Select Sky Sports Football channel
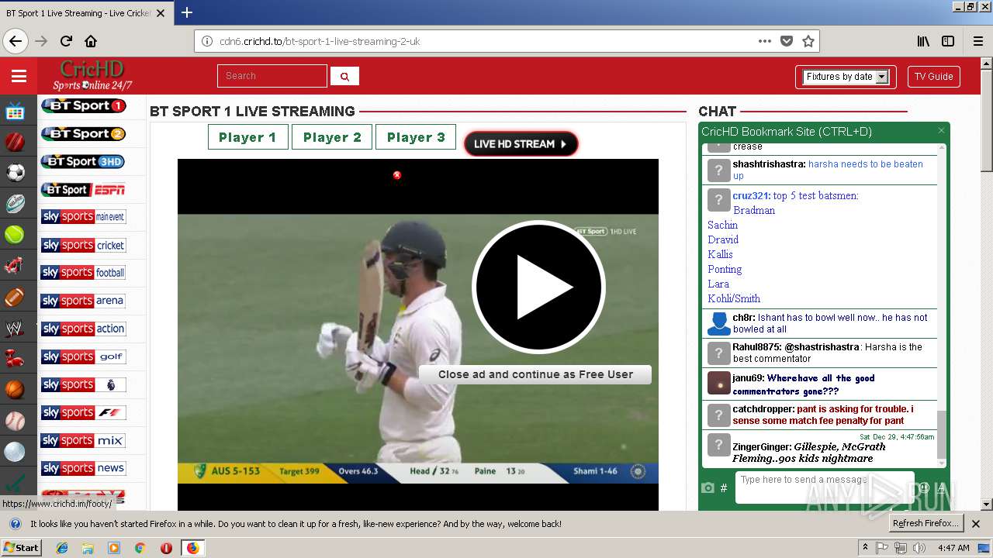 [83, 273]
